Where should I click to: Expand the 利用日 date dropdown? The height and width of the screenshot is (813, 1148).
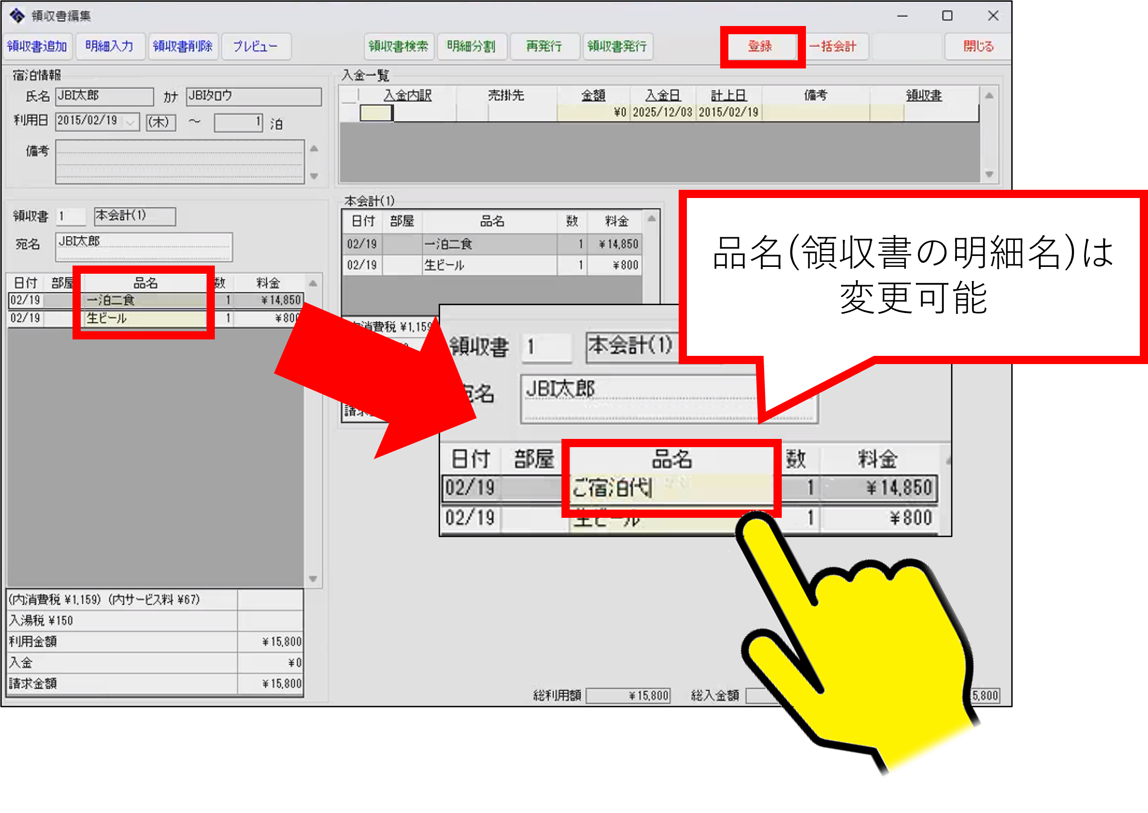[131, 122]
